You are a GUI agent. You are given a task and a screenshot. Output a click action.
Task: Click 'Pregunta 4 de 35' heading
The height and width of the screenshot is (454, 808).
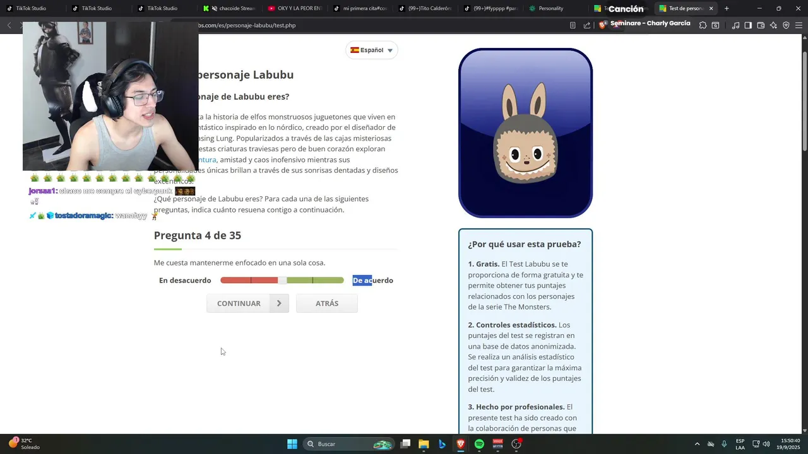click(x=198, y=235)
